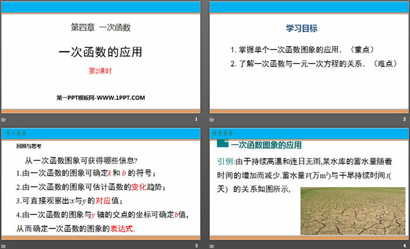Click slide number 3 below the third slide
Screen dimensions: 410x249
pos(196,245)
